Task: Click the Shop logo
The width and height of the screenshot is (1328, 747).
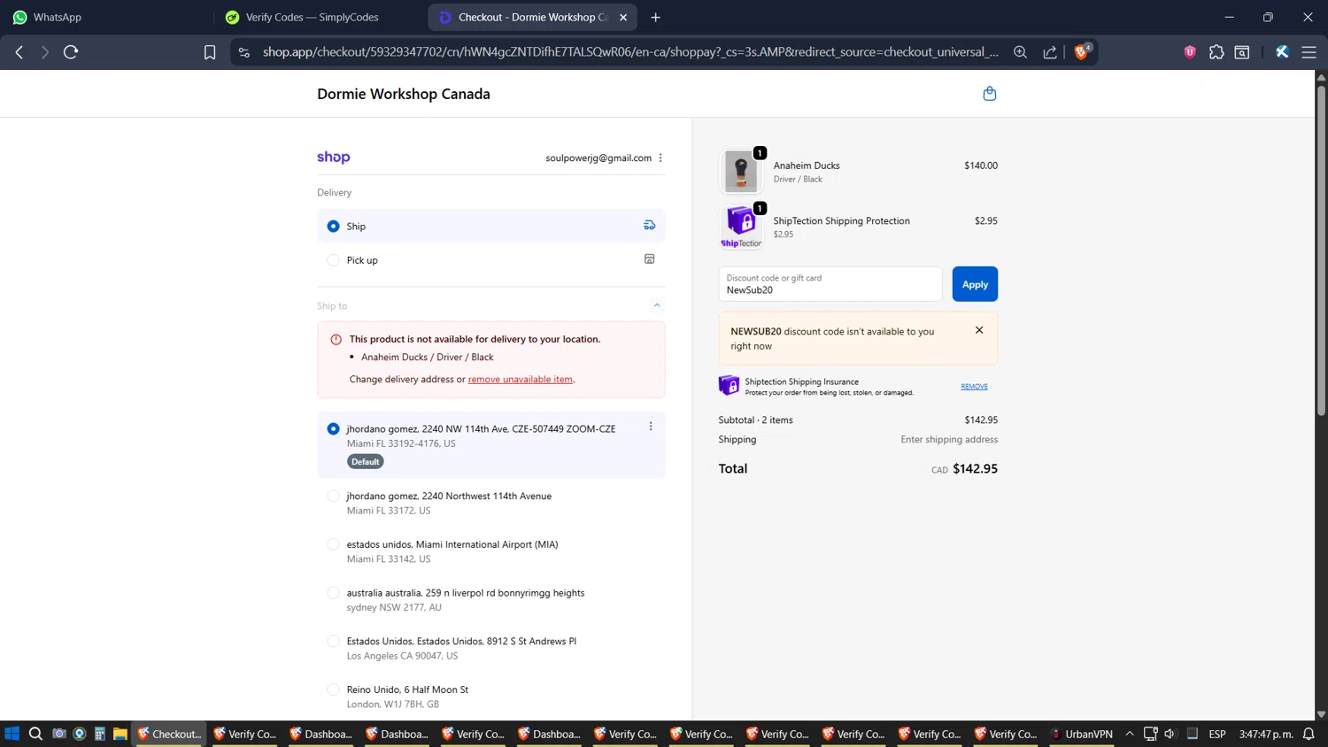Action: [x=334, y=158]
